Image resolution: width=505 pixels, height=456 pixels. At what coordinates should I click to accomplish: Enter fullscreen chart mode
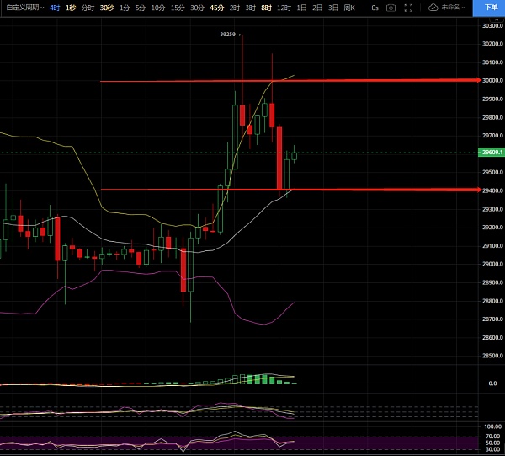408,8
